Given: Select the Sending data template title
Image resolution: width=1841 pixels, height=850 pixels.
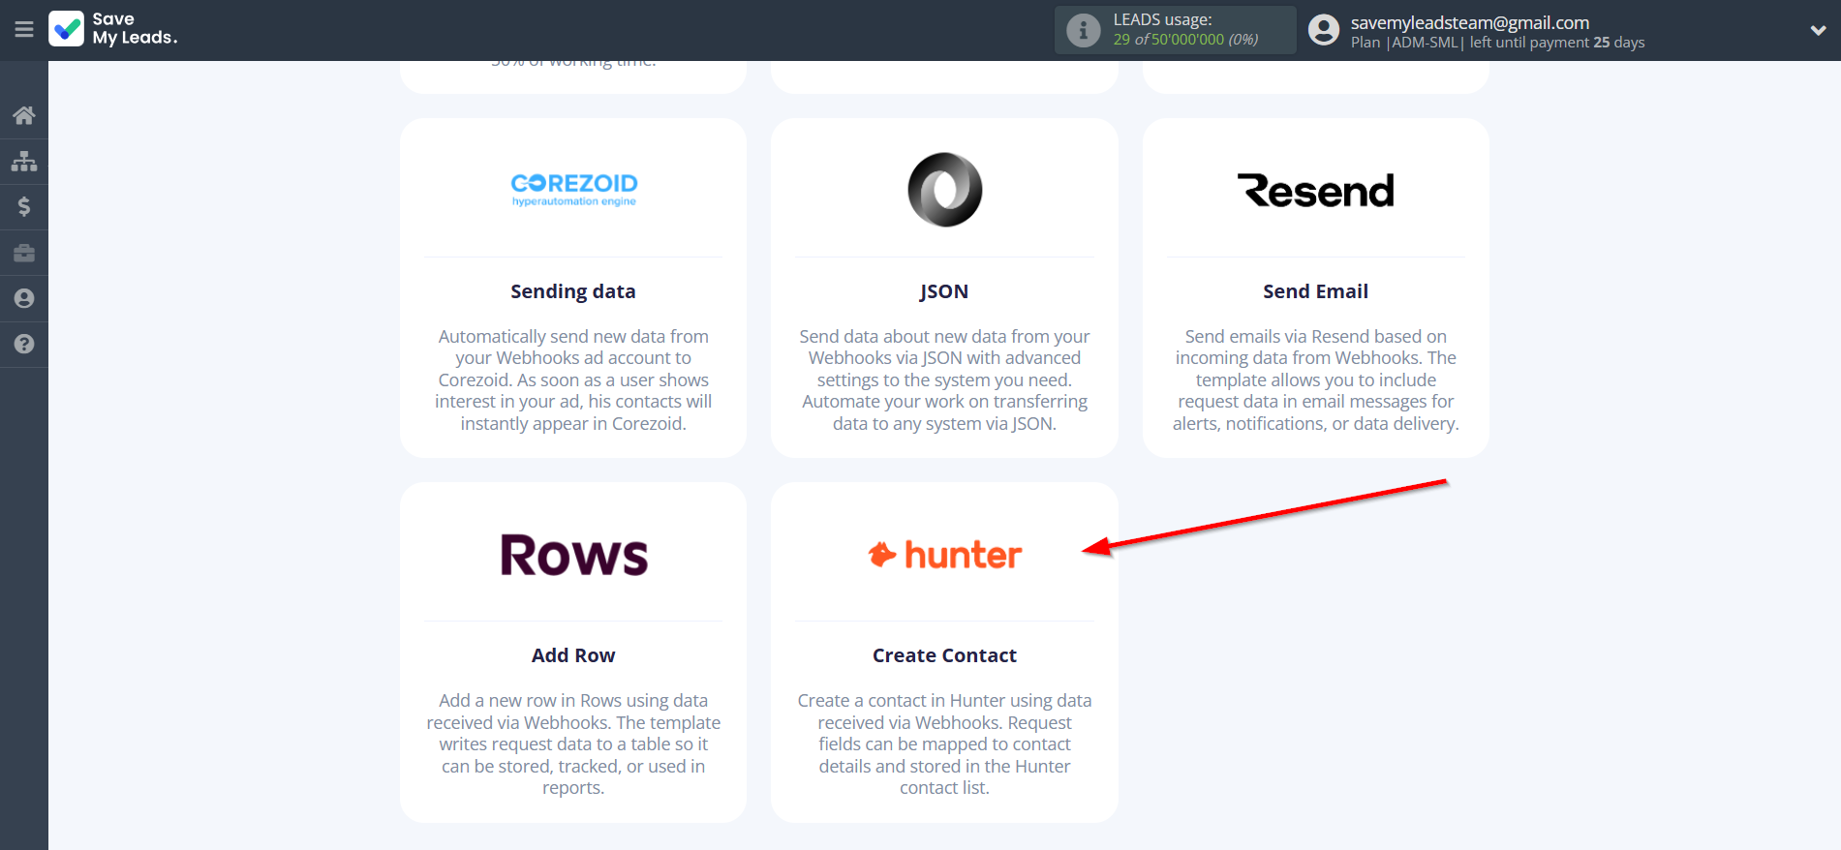Looking at the screenshot, I should (x=573, y=291).
